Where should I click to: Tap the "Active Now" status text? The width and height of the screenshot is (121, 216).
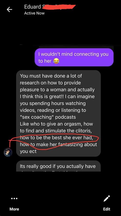34,13
